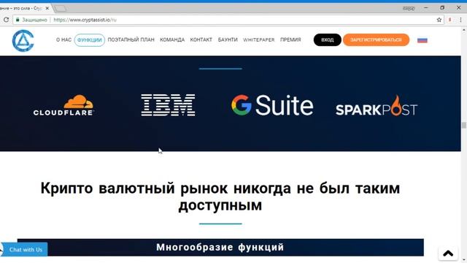
Task: Open the О НАС menu item
Action: [x=63, y=39]
